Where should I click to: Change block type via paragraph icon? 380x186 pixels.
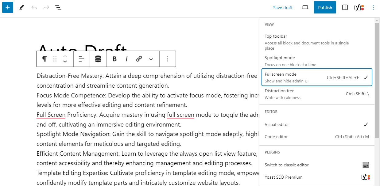[x=45, y=59]
